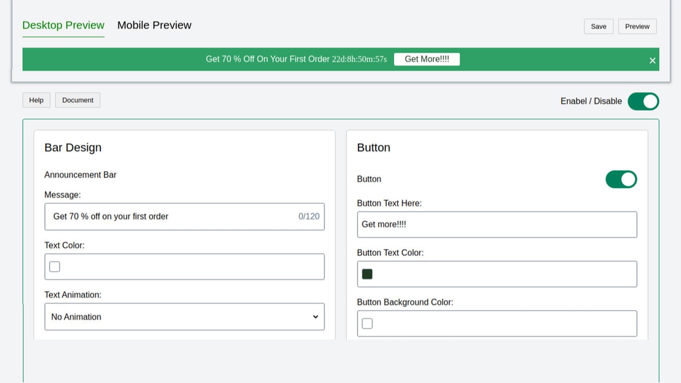681x383 pixels.
Task: Turn off the Button toggle switch
Action: (x=621, y=179)
